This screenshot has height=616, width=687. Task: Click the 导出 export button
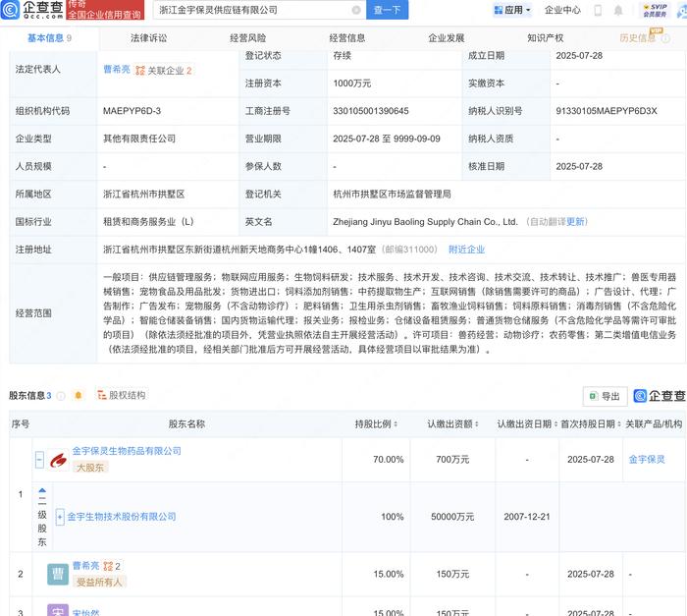click(606, 396)
